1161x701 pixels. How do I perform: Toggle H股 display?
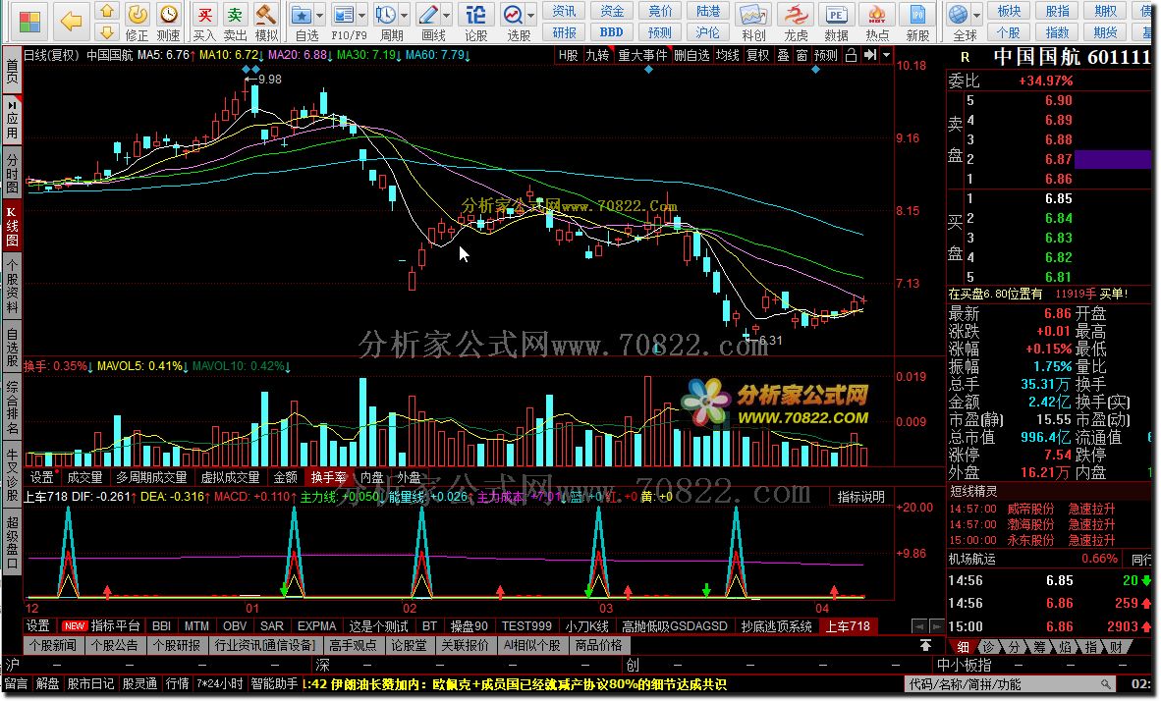(569, 55)
